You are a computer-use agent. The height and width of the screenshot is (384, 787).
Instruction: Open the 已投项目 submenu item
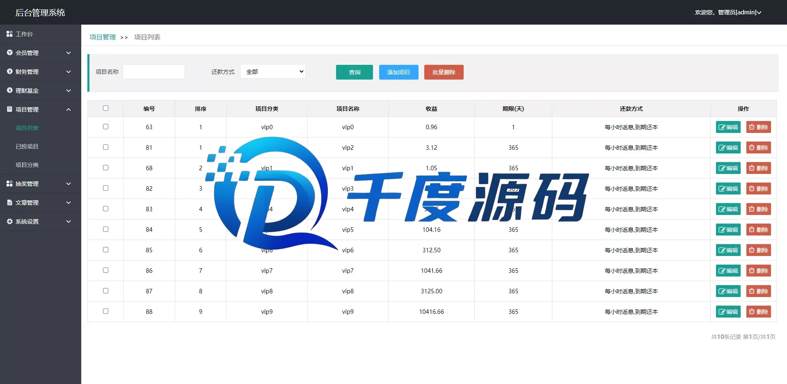27,146
